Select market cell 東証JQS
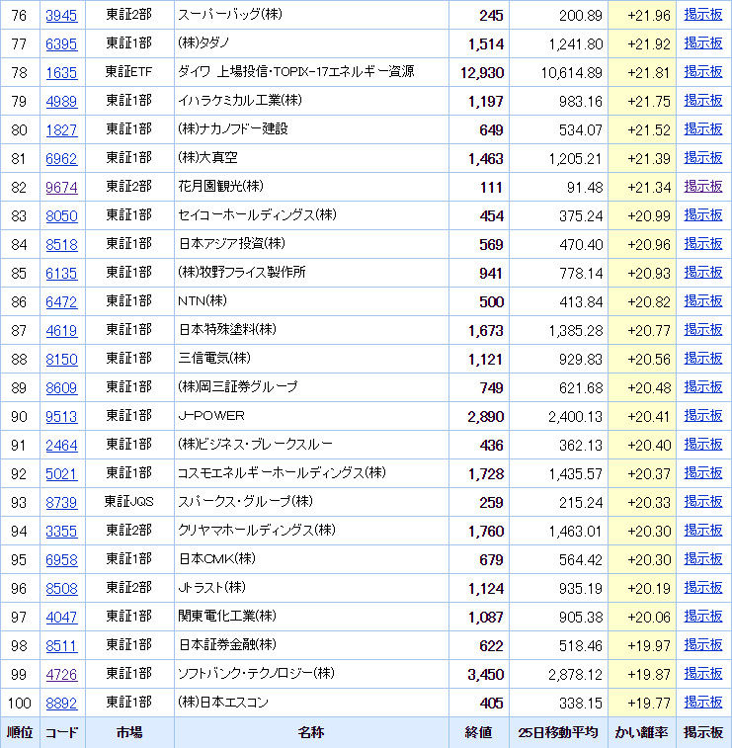This screenshot has width=732, height=748. (x=128, y=502)
